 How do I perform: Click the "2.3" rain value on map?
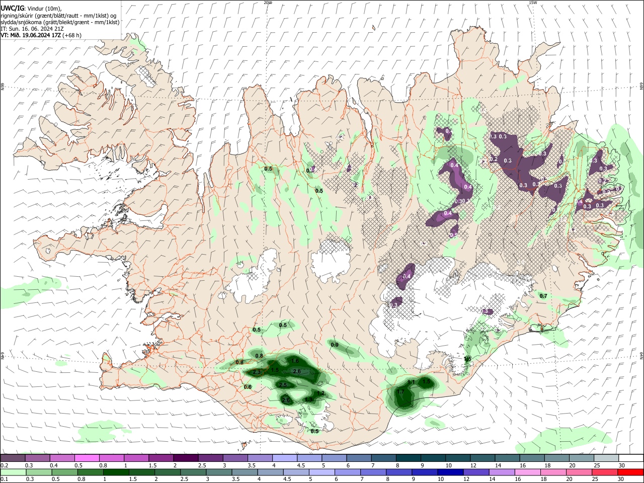tap(257, 372)
